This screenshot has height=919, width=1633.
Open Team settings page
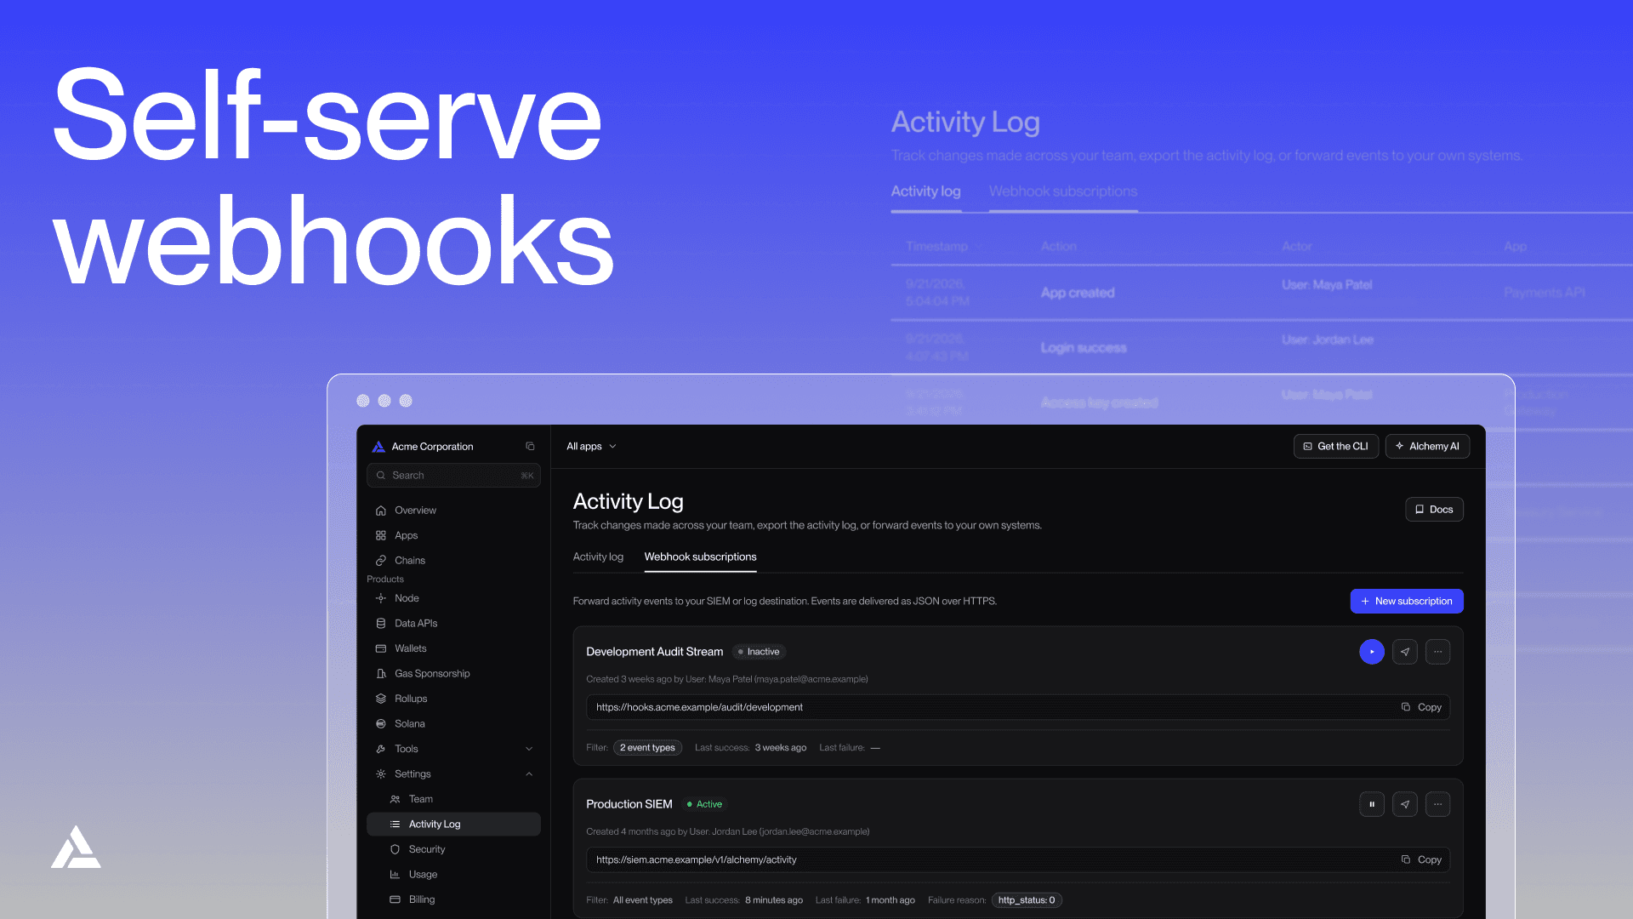click(x=420, y=799)
